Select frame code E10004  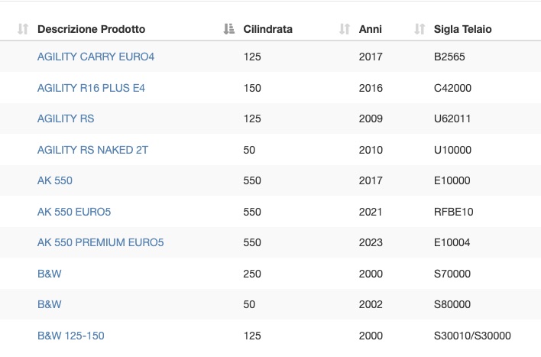(452, 242)
